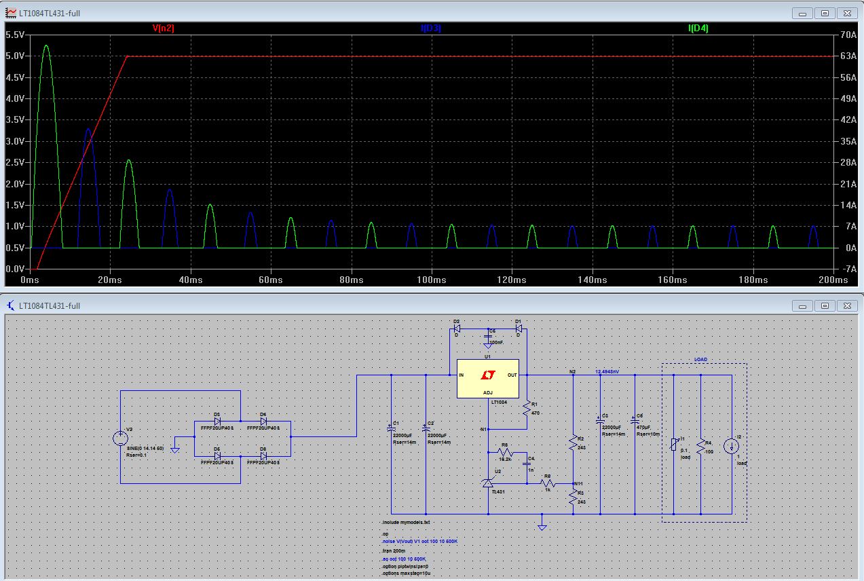The image size is (864, 581).
Task: Click the .noise V(Vout) directive comment
Action: (419, 541)
